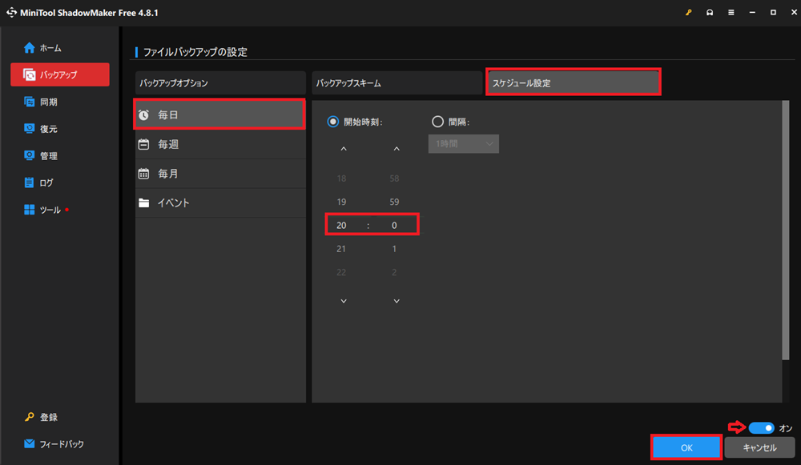Image resolution: width=801 pixels, height=465 pixels.
Task: Click the キャンセル button
Action: click(x=759, y=447)
